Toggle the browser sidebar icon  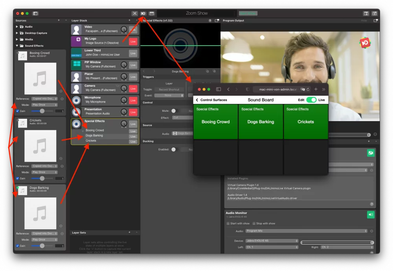click(x=218, y=89)
